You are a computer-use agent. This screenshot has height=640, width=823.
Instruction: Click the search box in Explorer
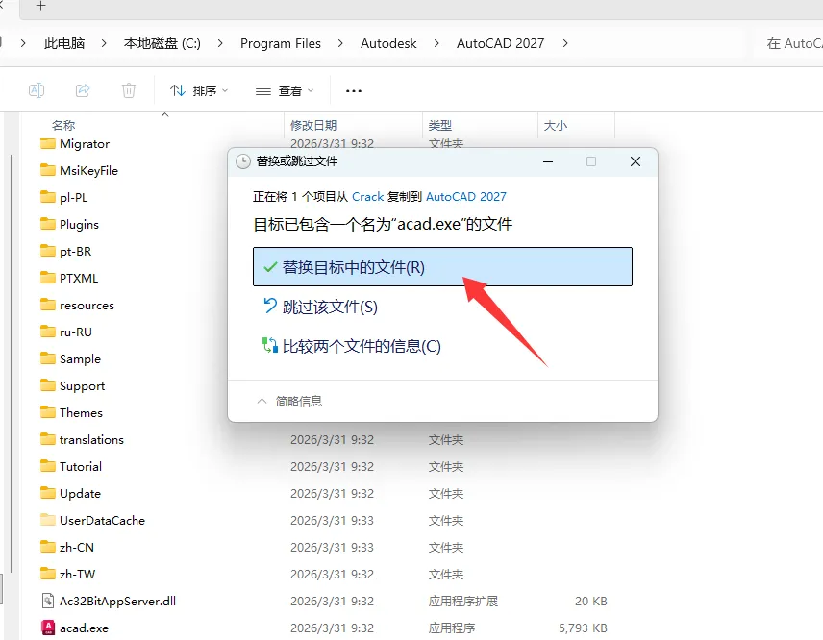[x=789, y=43]
